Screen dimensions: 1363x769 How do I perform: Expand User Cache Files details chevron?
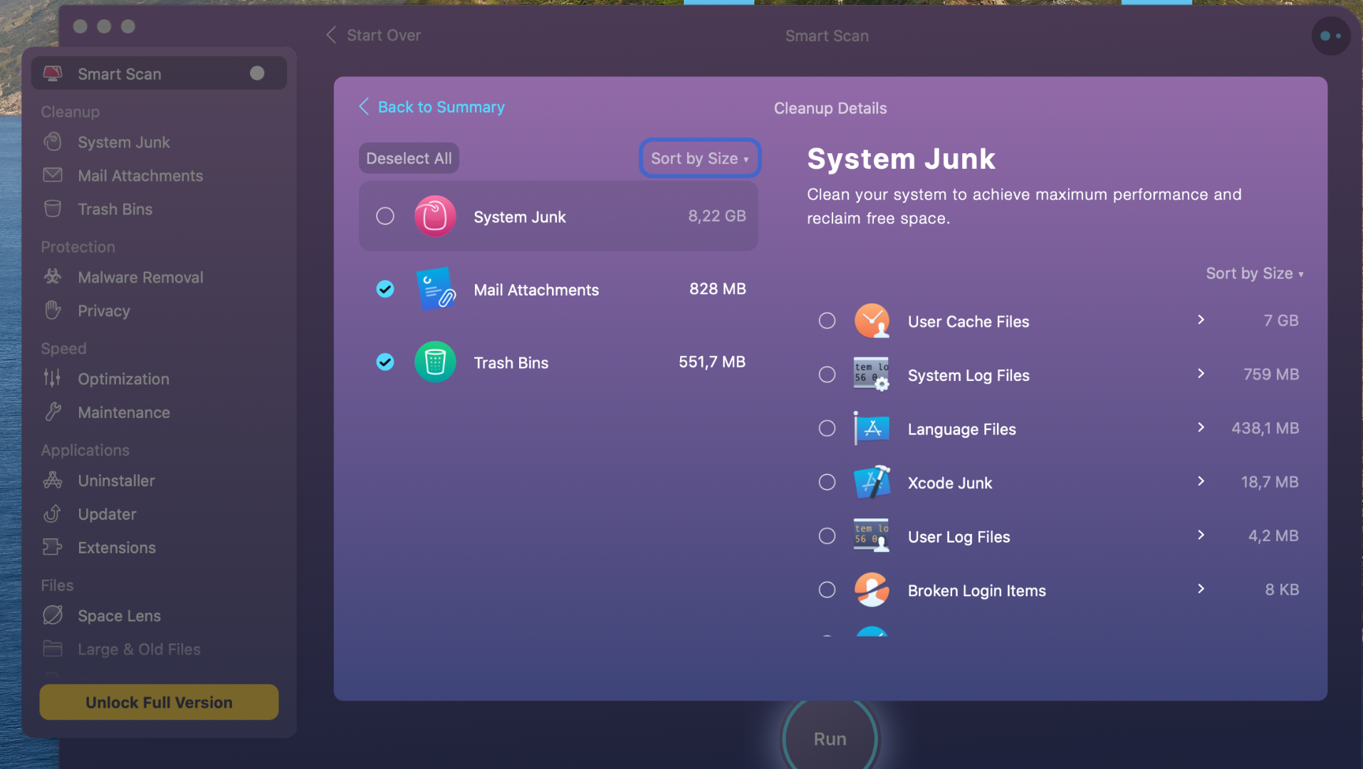[1201, 320]
